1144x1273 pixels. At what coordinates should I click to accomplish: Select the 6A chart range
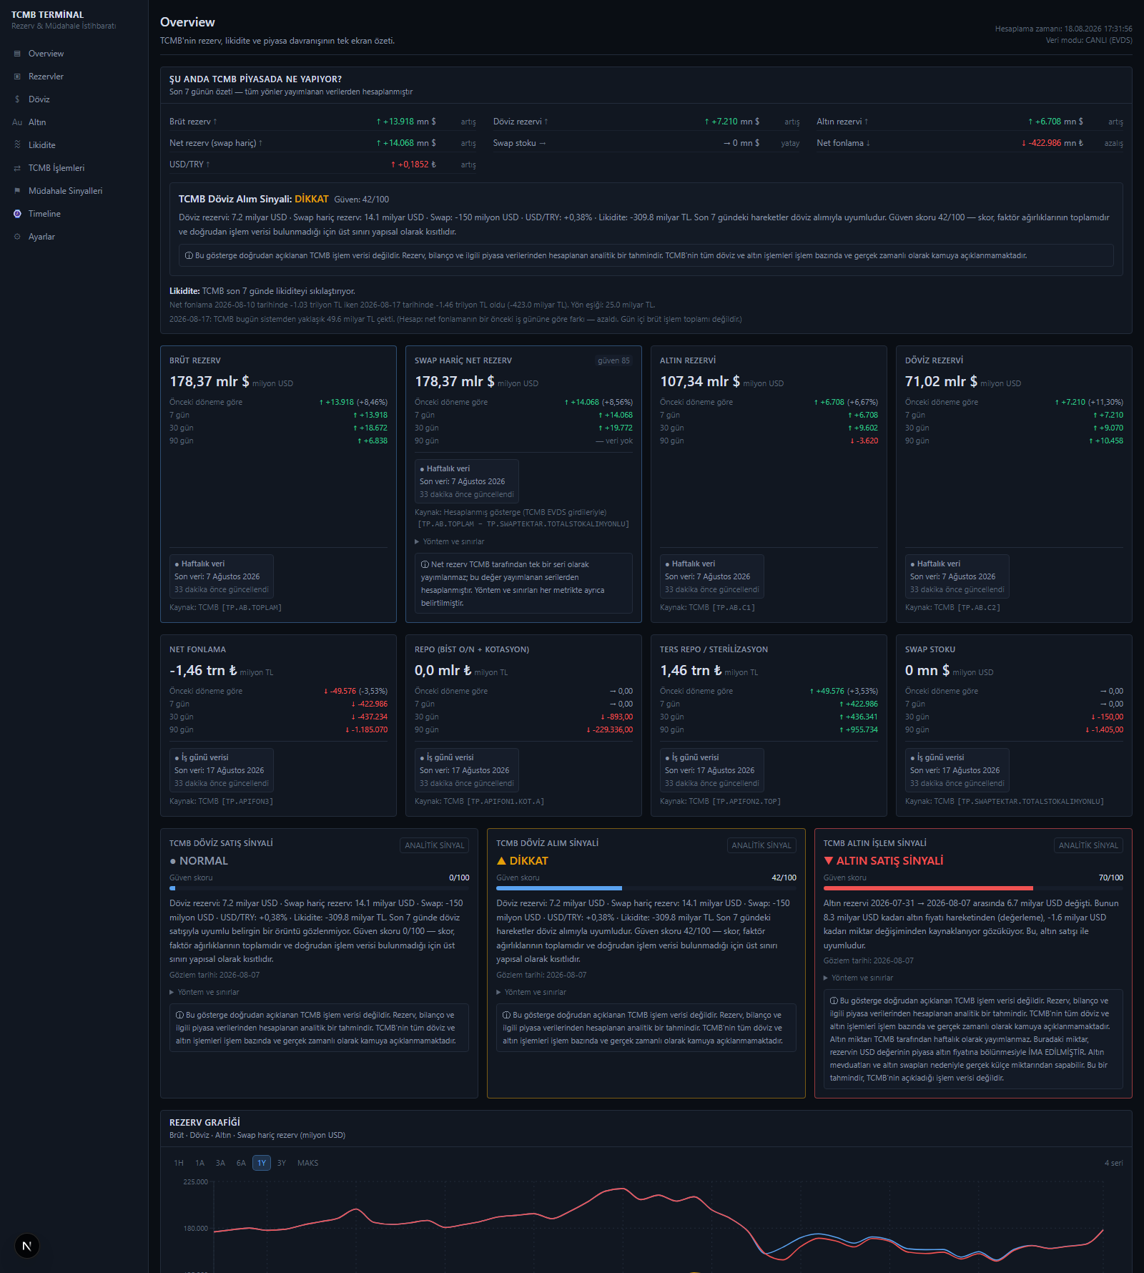(241, 1163)
